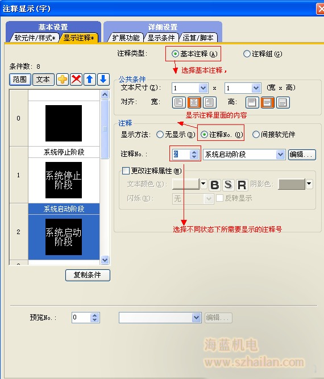Choose 注释No. (O) display method
The width and height of the screenshot is (324, 379).
(204, 135)
